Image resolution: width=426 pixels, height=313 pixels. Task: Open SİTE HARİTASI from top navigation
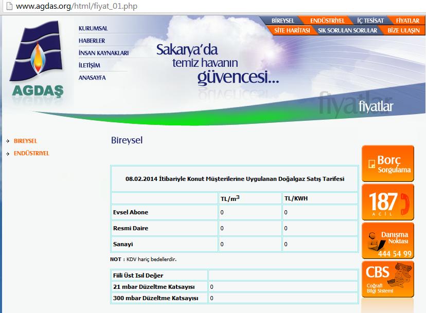pos(291,30)
